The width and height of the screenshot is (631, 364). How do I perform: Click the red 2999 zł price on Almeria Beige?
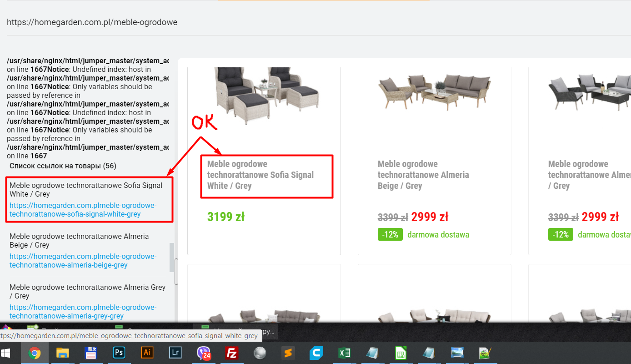pyautogui.click(x=430, y=217)
